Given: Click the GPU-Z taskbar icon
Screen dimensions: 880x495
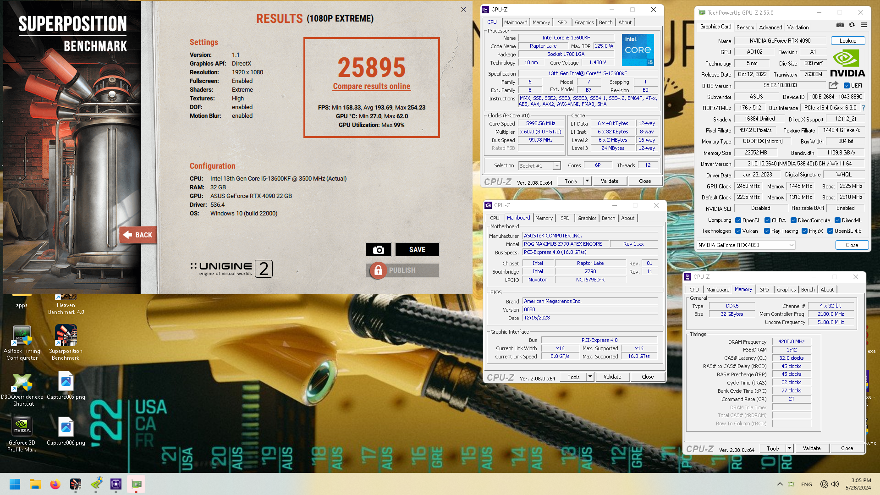Looking at the screenshot, I should coord(136,484).
